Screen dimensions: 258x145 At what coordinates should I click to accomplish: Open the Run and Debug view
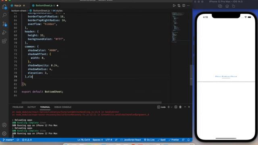pyautogui.click(x=4, y=32)
